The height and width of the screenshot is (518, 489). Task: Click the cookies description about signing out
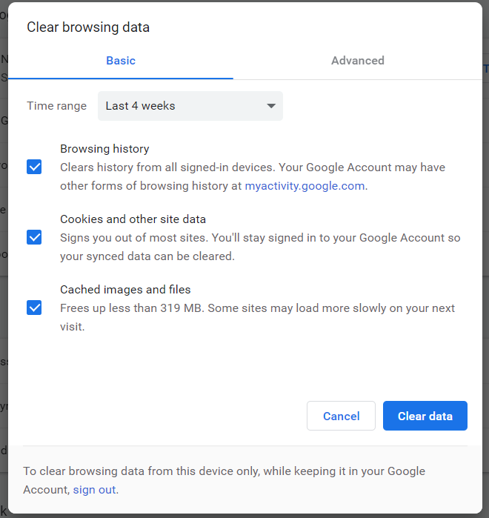260,247
